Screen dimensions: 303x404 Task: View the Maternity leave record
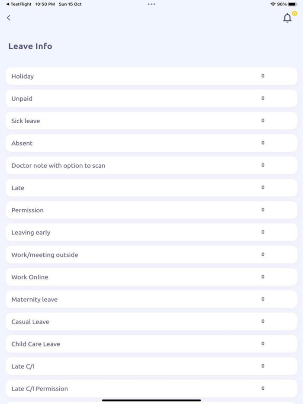tap(151, 299)
